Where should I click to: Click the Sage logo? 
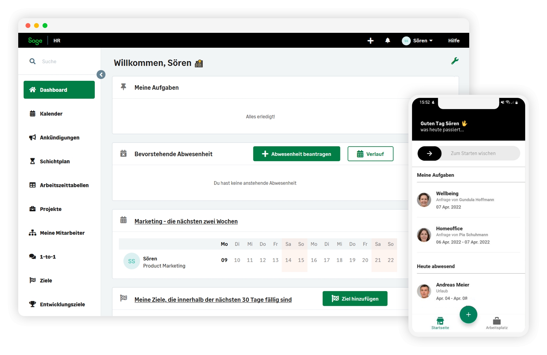pos(35,41)
